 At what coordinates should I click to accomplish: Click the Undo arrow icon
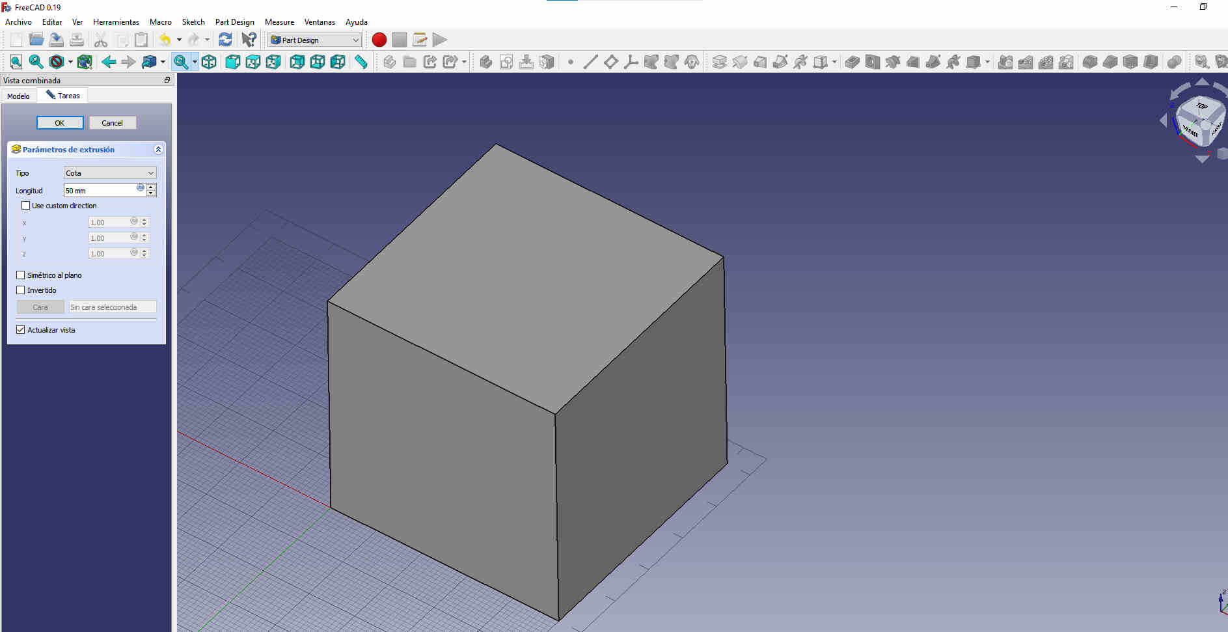[x=165, y=40]
